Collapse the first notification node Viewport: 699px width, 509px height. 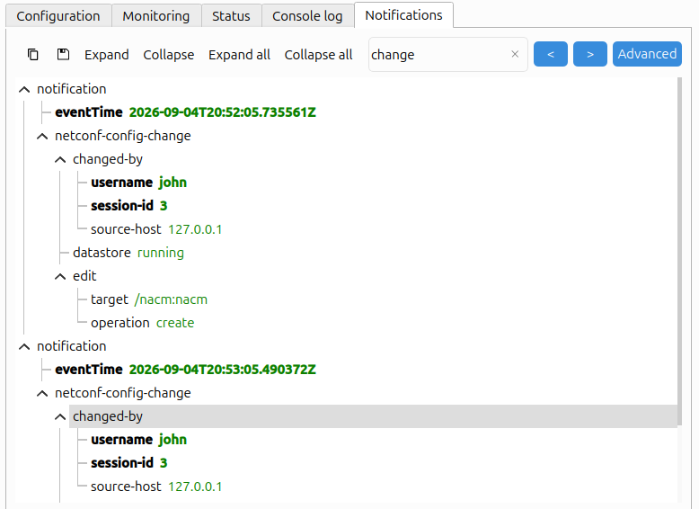[24, 89]
